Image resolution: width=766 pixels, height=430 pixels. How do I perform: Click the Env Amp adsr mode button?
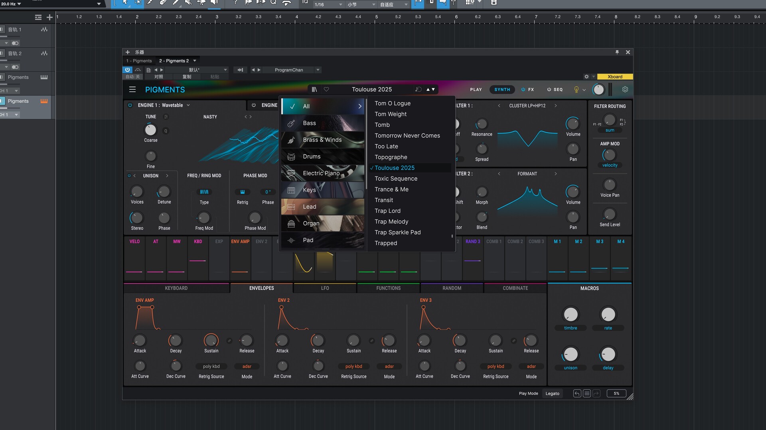(247, 367)
